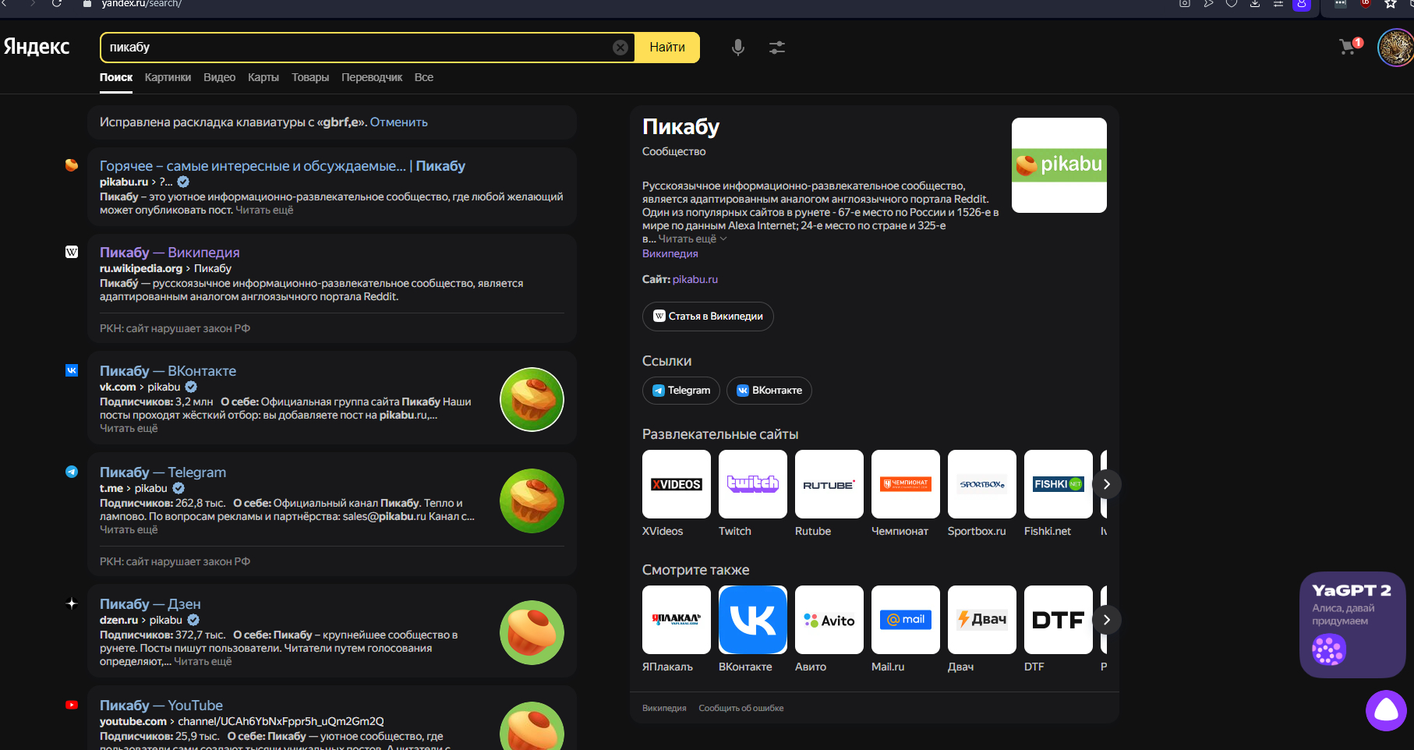Open the user profile avatar
The height and width of the screenshot is (750, 1414).
(1395, 48)
